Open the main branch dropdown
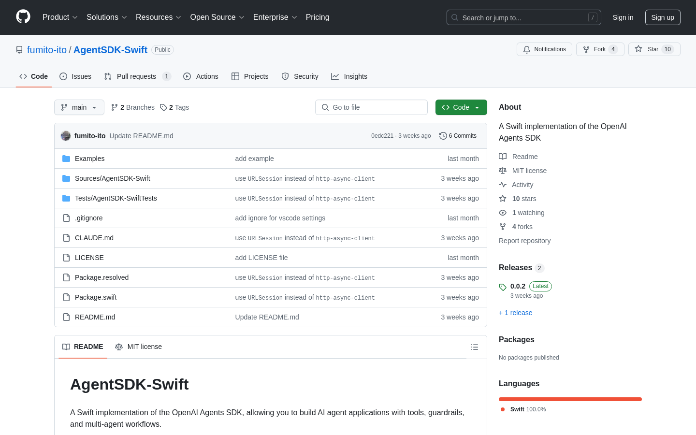This screenshot has width=696, height=435. (x=79, y=107)
